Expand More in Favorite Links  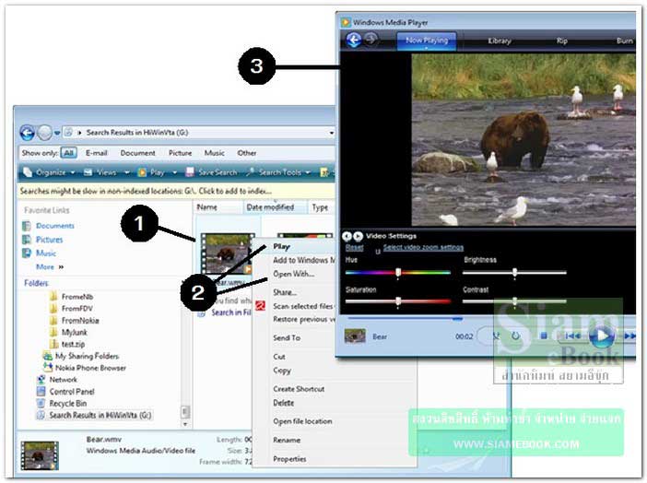[50, 266]
